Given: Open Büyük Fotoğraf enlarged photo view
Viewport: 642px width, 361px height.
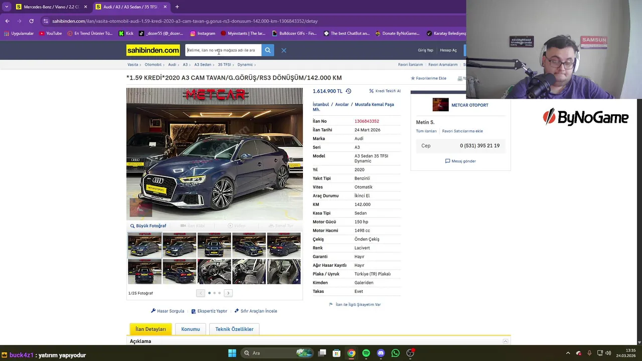Looking at the screenshot, I should pyautogui.click(x=148, y=226).
